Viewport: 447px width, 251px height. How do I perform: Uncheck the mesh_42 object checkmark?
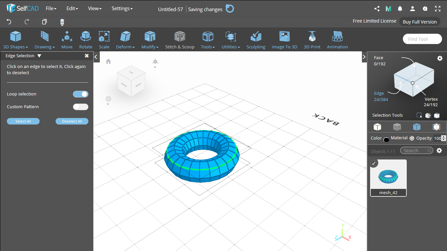pos(374,163)
